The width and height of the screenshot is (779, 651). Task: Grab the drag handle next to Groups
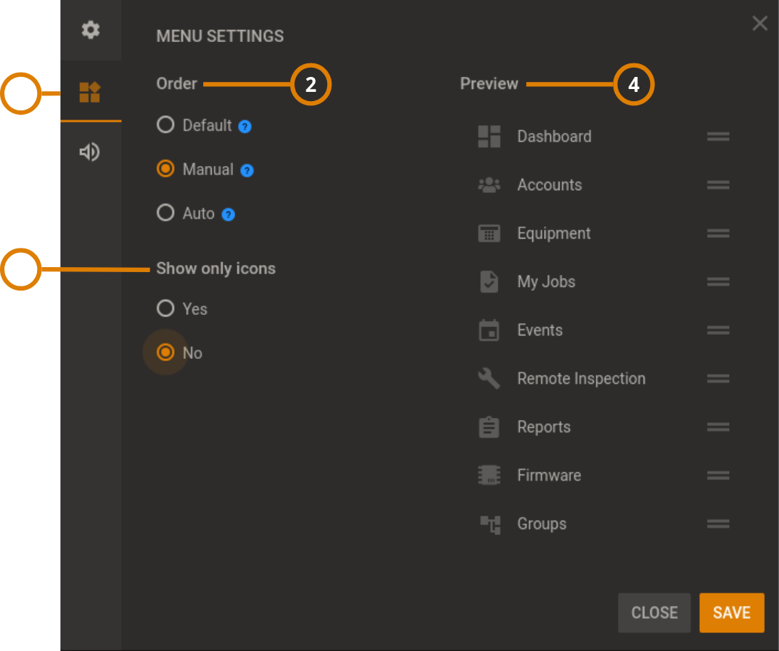pos(718,524)
